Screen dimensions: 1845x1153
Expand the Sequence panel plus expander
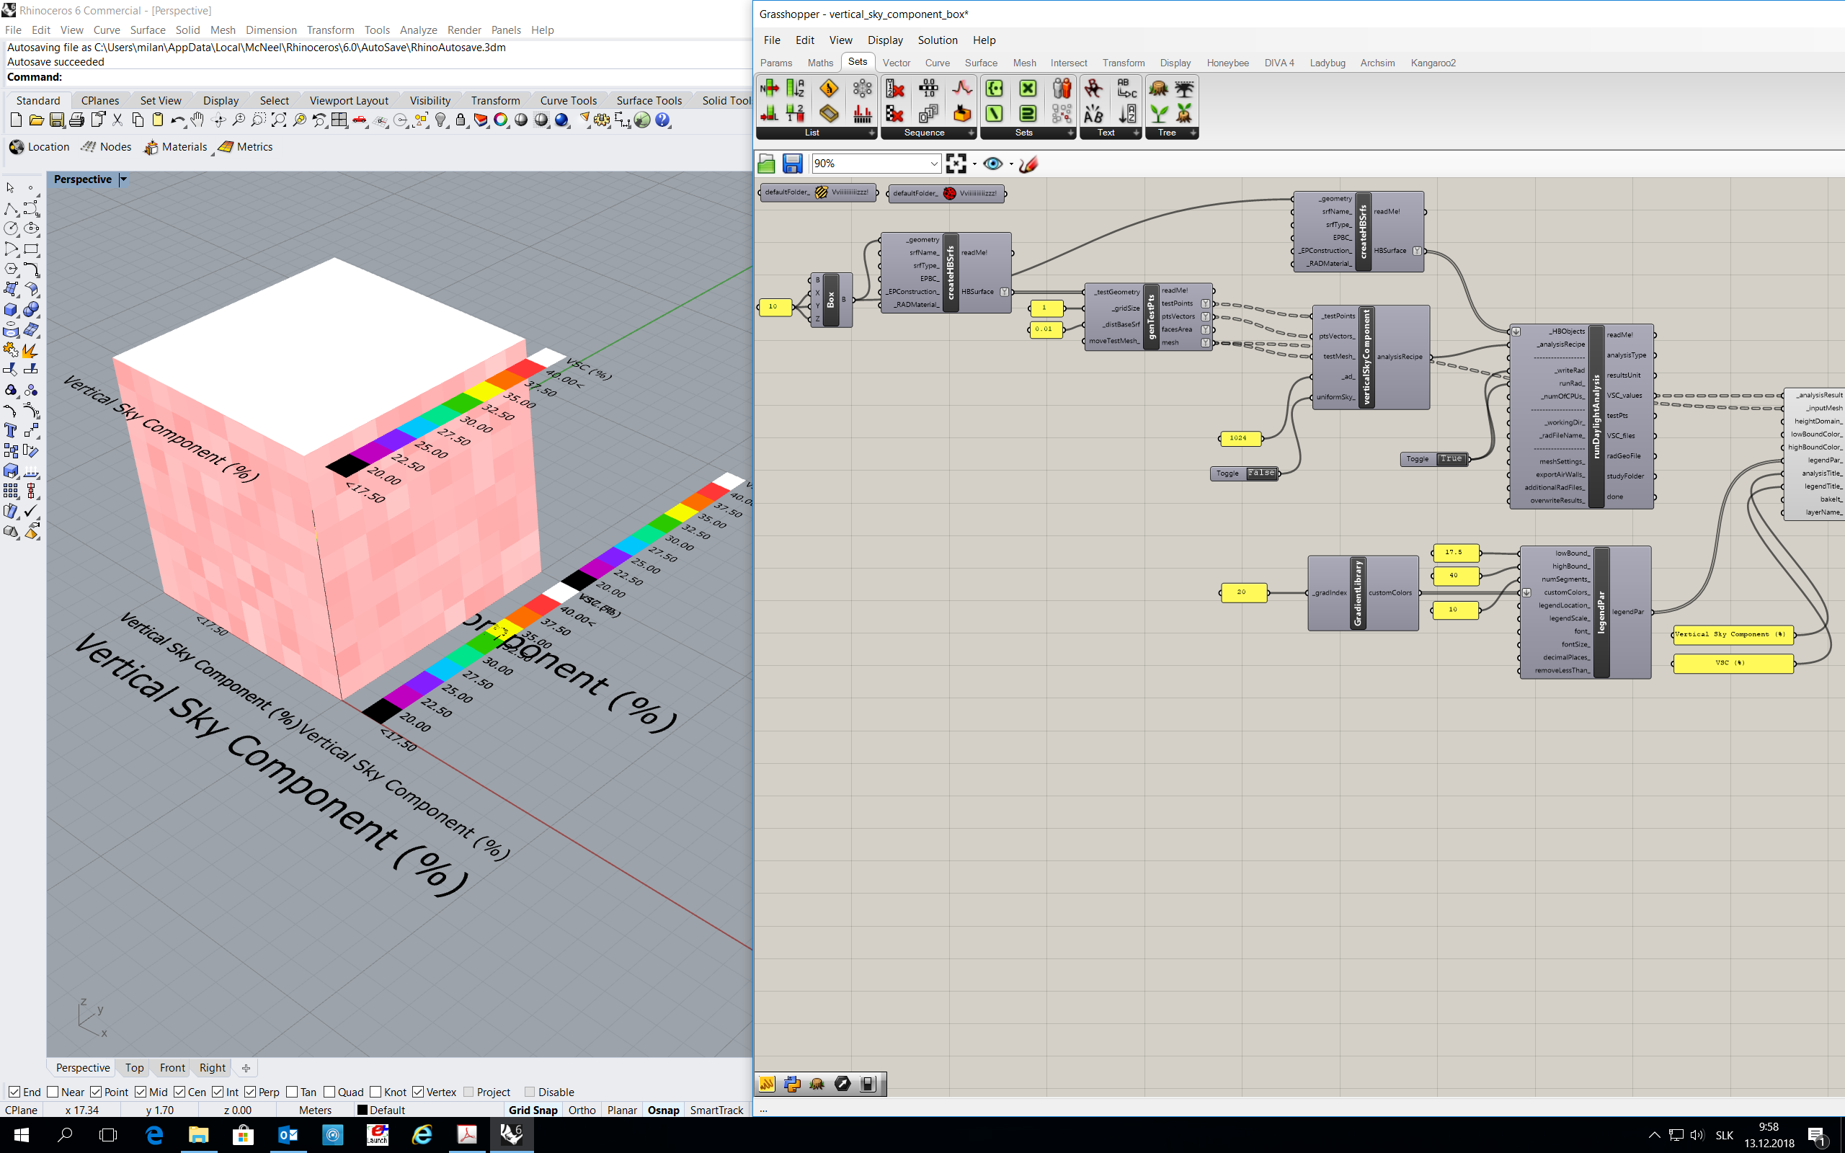coord(971,133)
